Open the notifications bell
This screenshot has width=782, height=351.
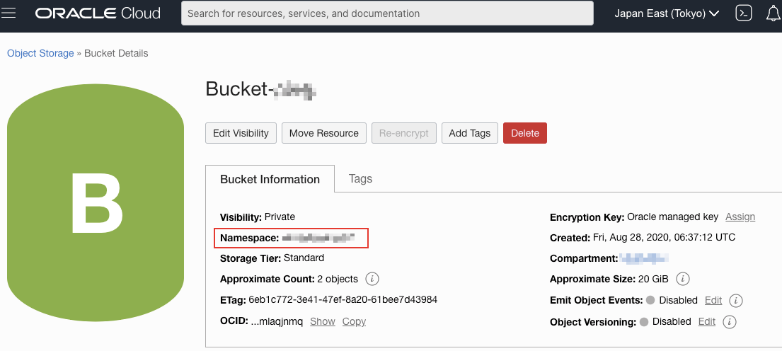click(773, 13)
